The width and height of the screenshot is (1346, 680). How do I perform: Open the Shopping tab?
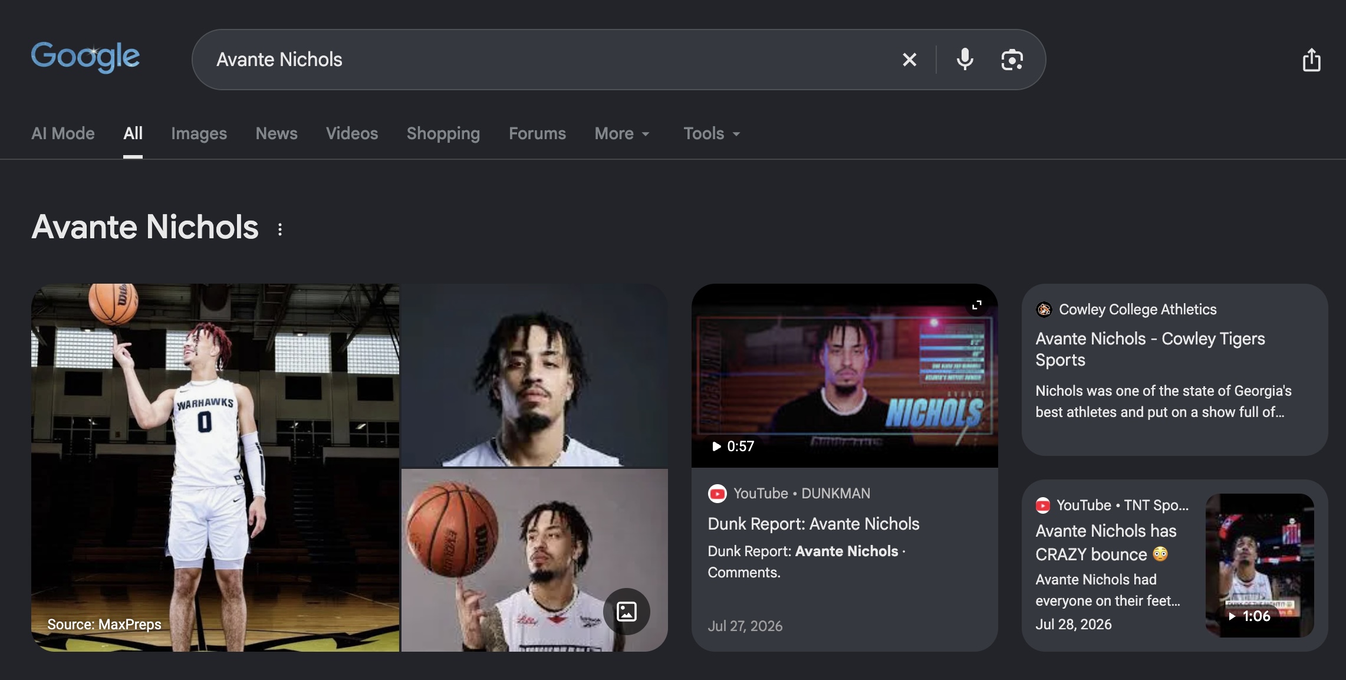tap(443, 134)
